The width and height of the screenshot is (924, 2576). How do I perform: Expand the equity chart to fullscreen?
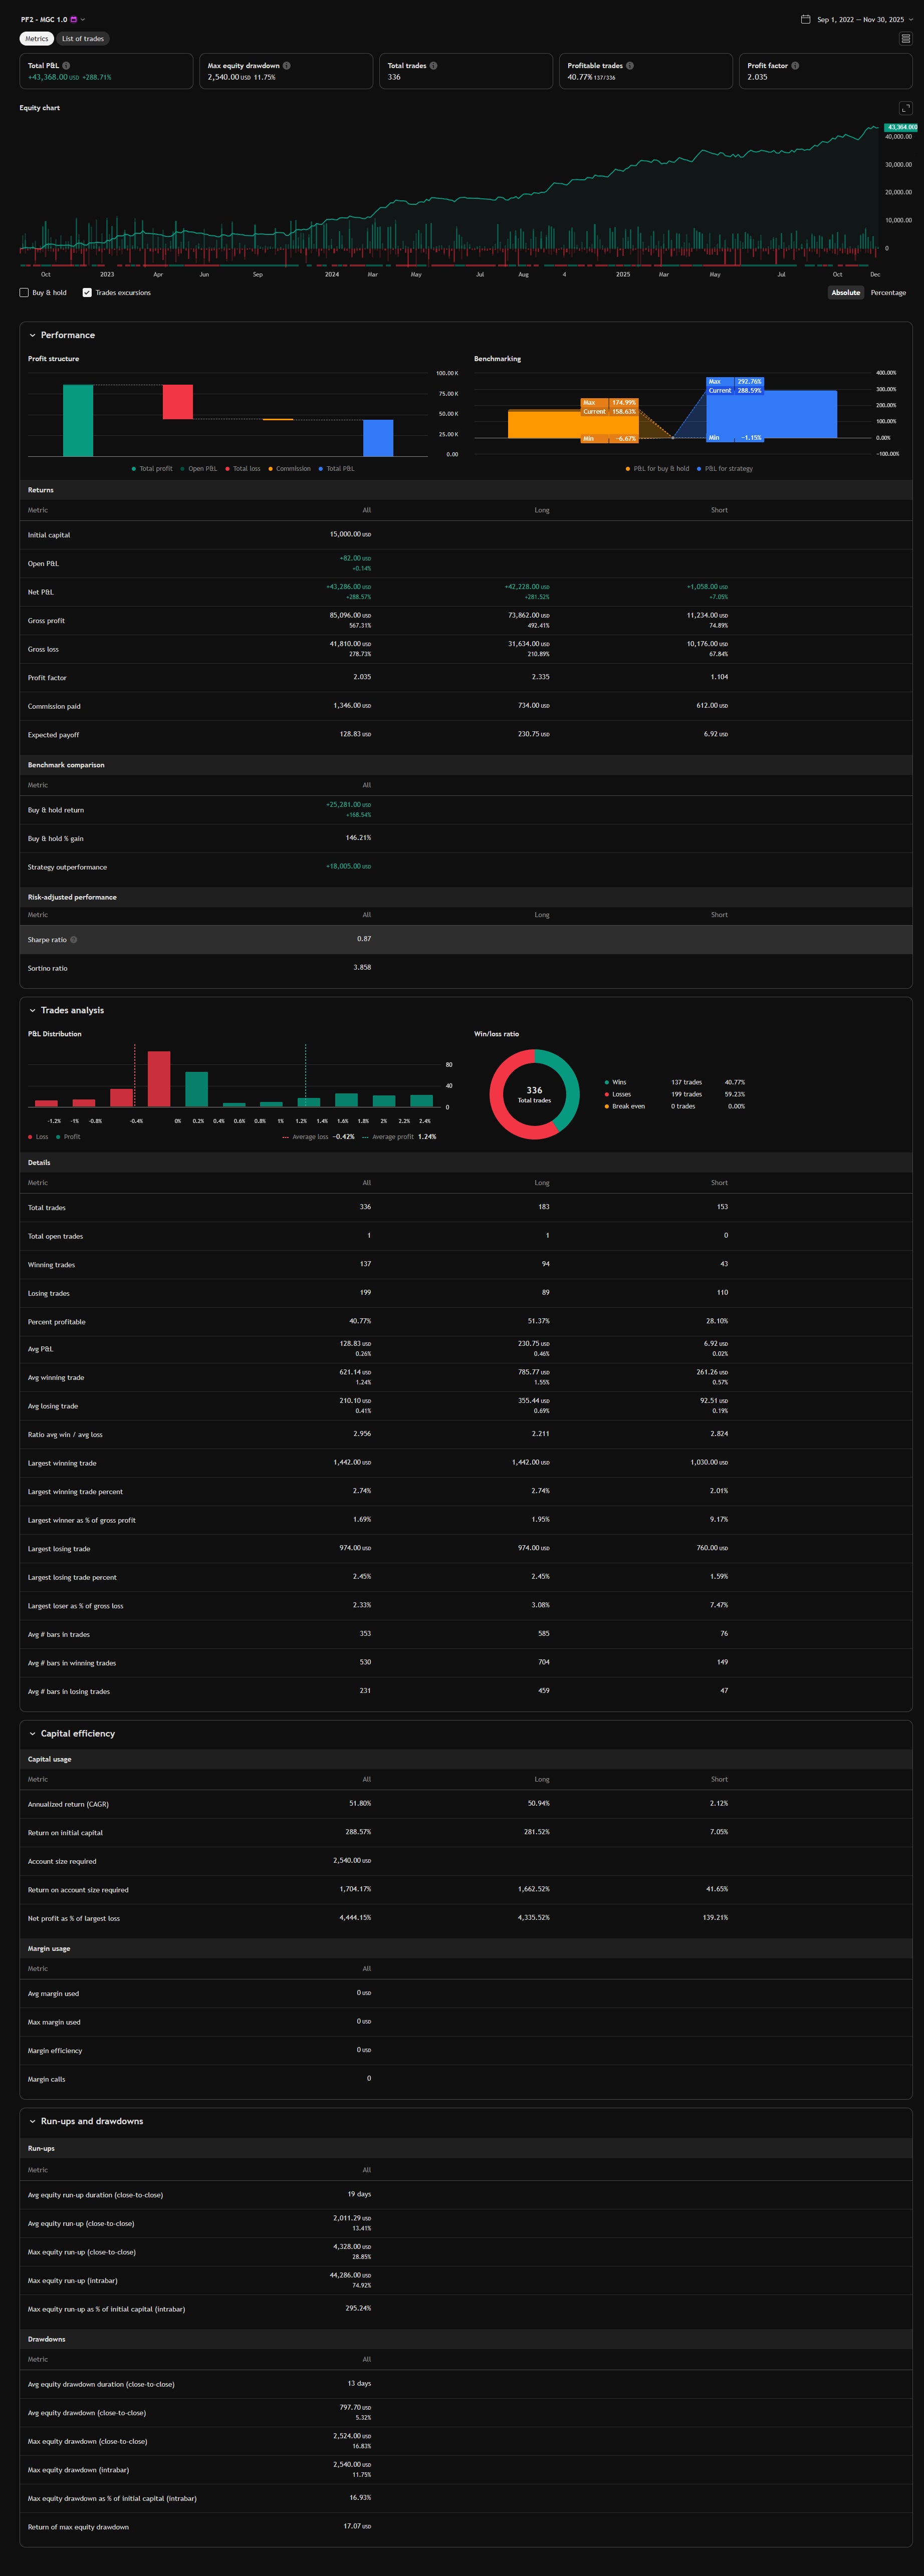click(905, 108)
